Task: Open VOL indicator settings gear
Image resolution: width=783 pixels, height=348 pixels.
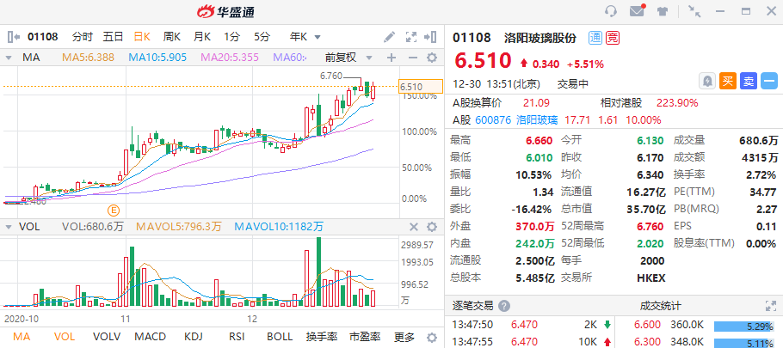Action: 432,228
